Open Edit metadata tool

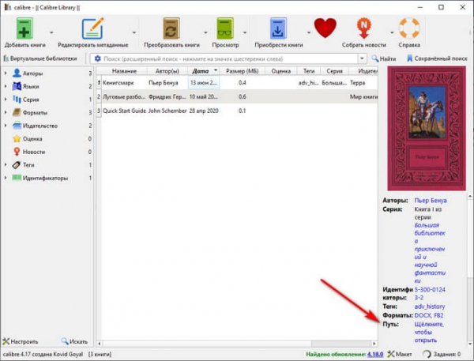(92, 28)
